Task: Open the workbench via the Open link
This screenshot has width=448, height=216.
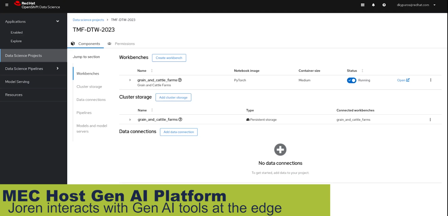Action: [403, 80]
